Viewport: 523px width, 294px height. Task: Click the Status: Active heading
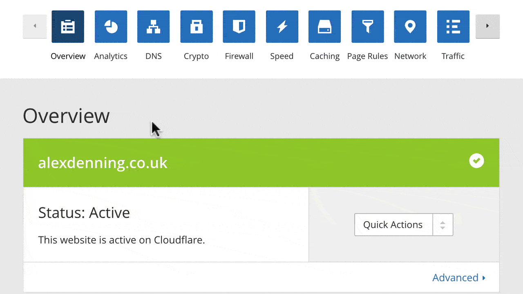[x=84, y=213]
